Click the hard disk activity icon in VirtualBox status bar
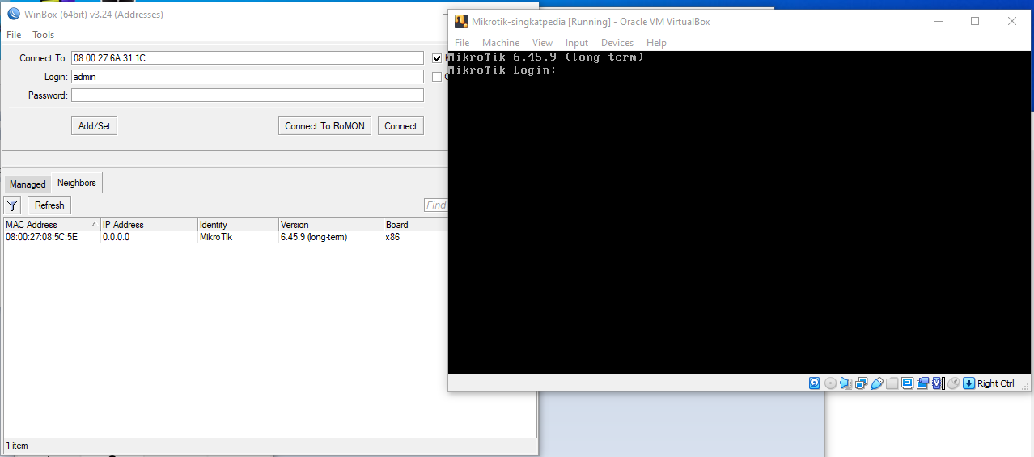Image resolution: width=1034 pixels, height=457 pixels. pyautogui.click(x=815, y=383)
